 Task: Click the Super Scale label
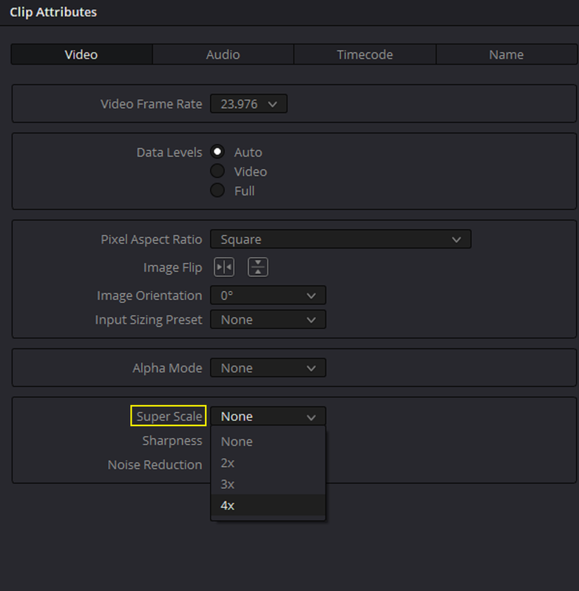[169, 417]
